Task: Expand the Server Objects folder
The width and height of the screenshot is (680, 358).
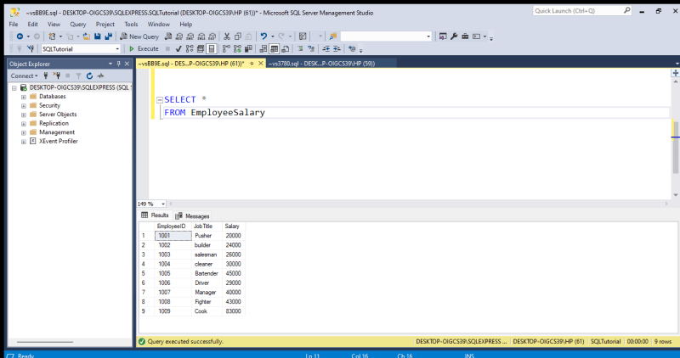Action: (24, 115)
